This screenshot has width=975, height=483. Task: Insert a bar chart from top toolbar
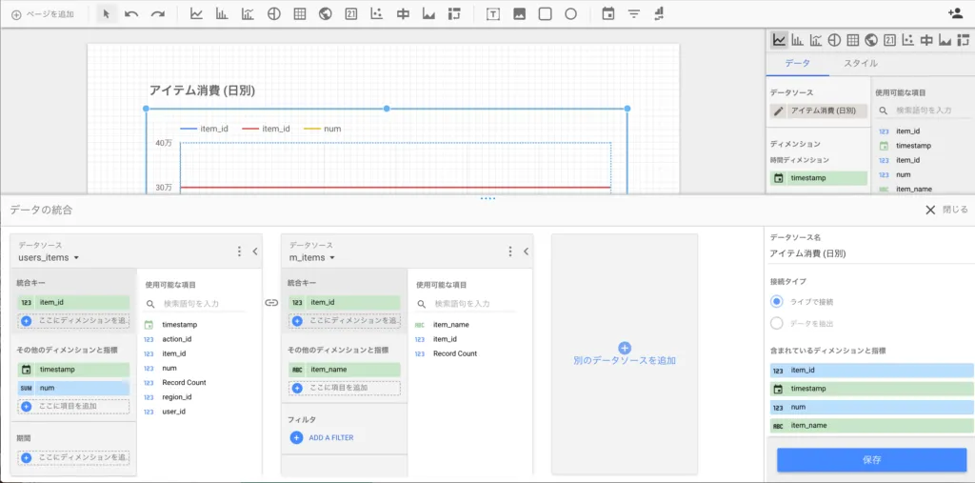coord(222,13)
